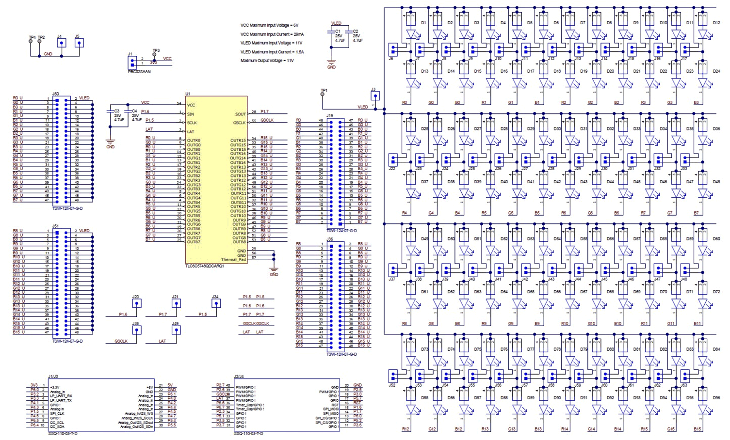Click the J34 header on P1.5
This screenshot has height=440, width=730.
coord(216,304)
